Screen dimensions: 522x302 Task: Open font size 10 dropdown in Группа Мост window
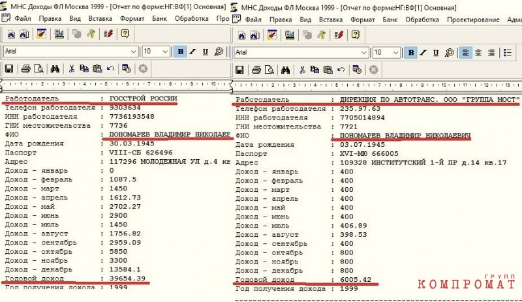(x=395, y=53)
